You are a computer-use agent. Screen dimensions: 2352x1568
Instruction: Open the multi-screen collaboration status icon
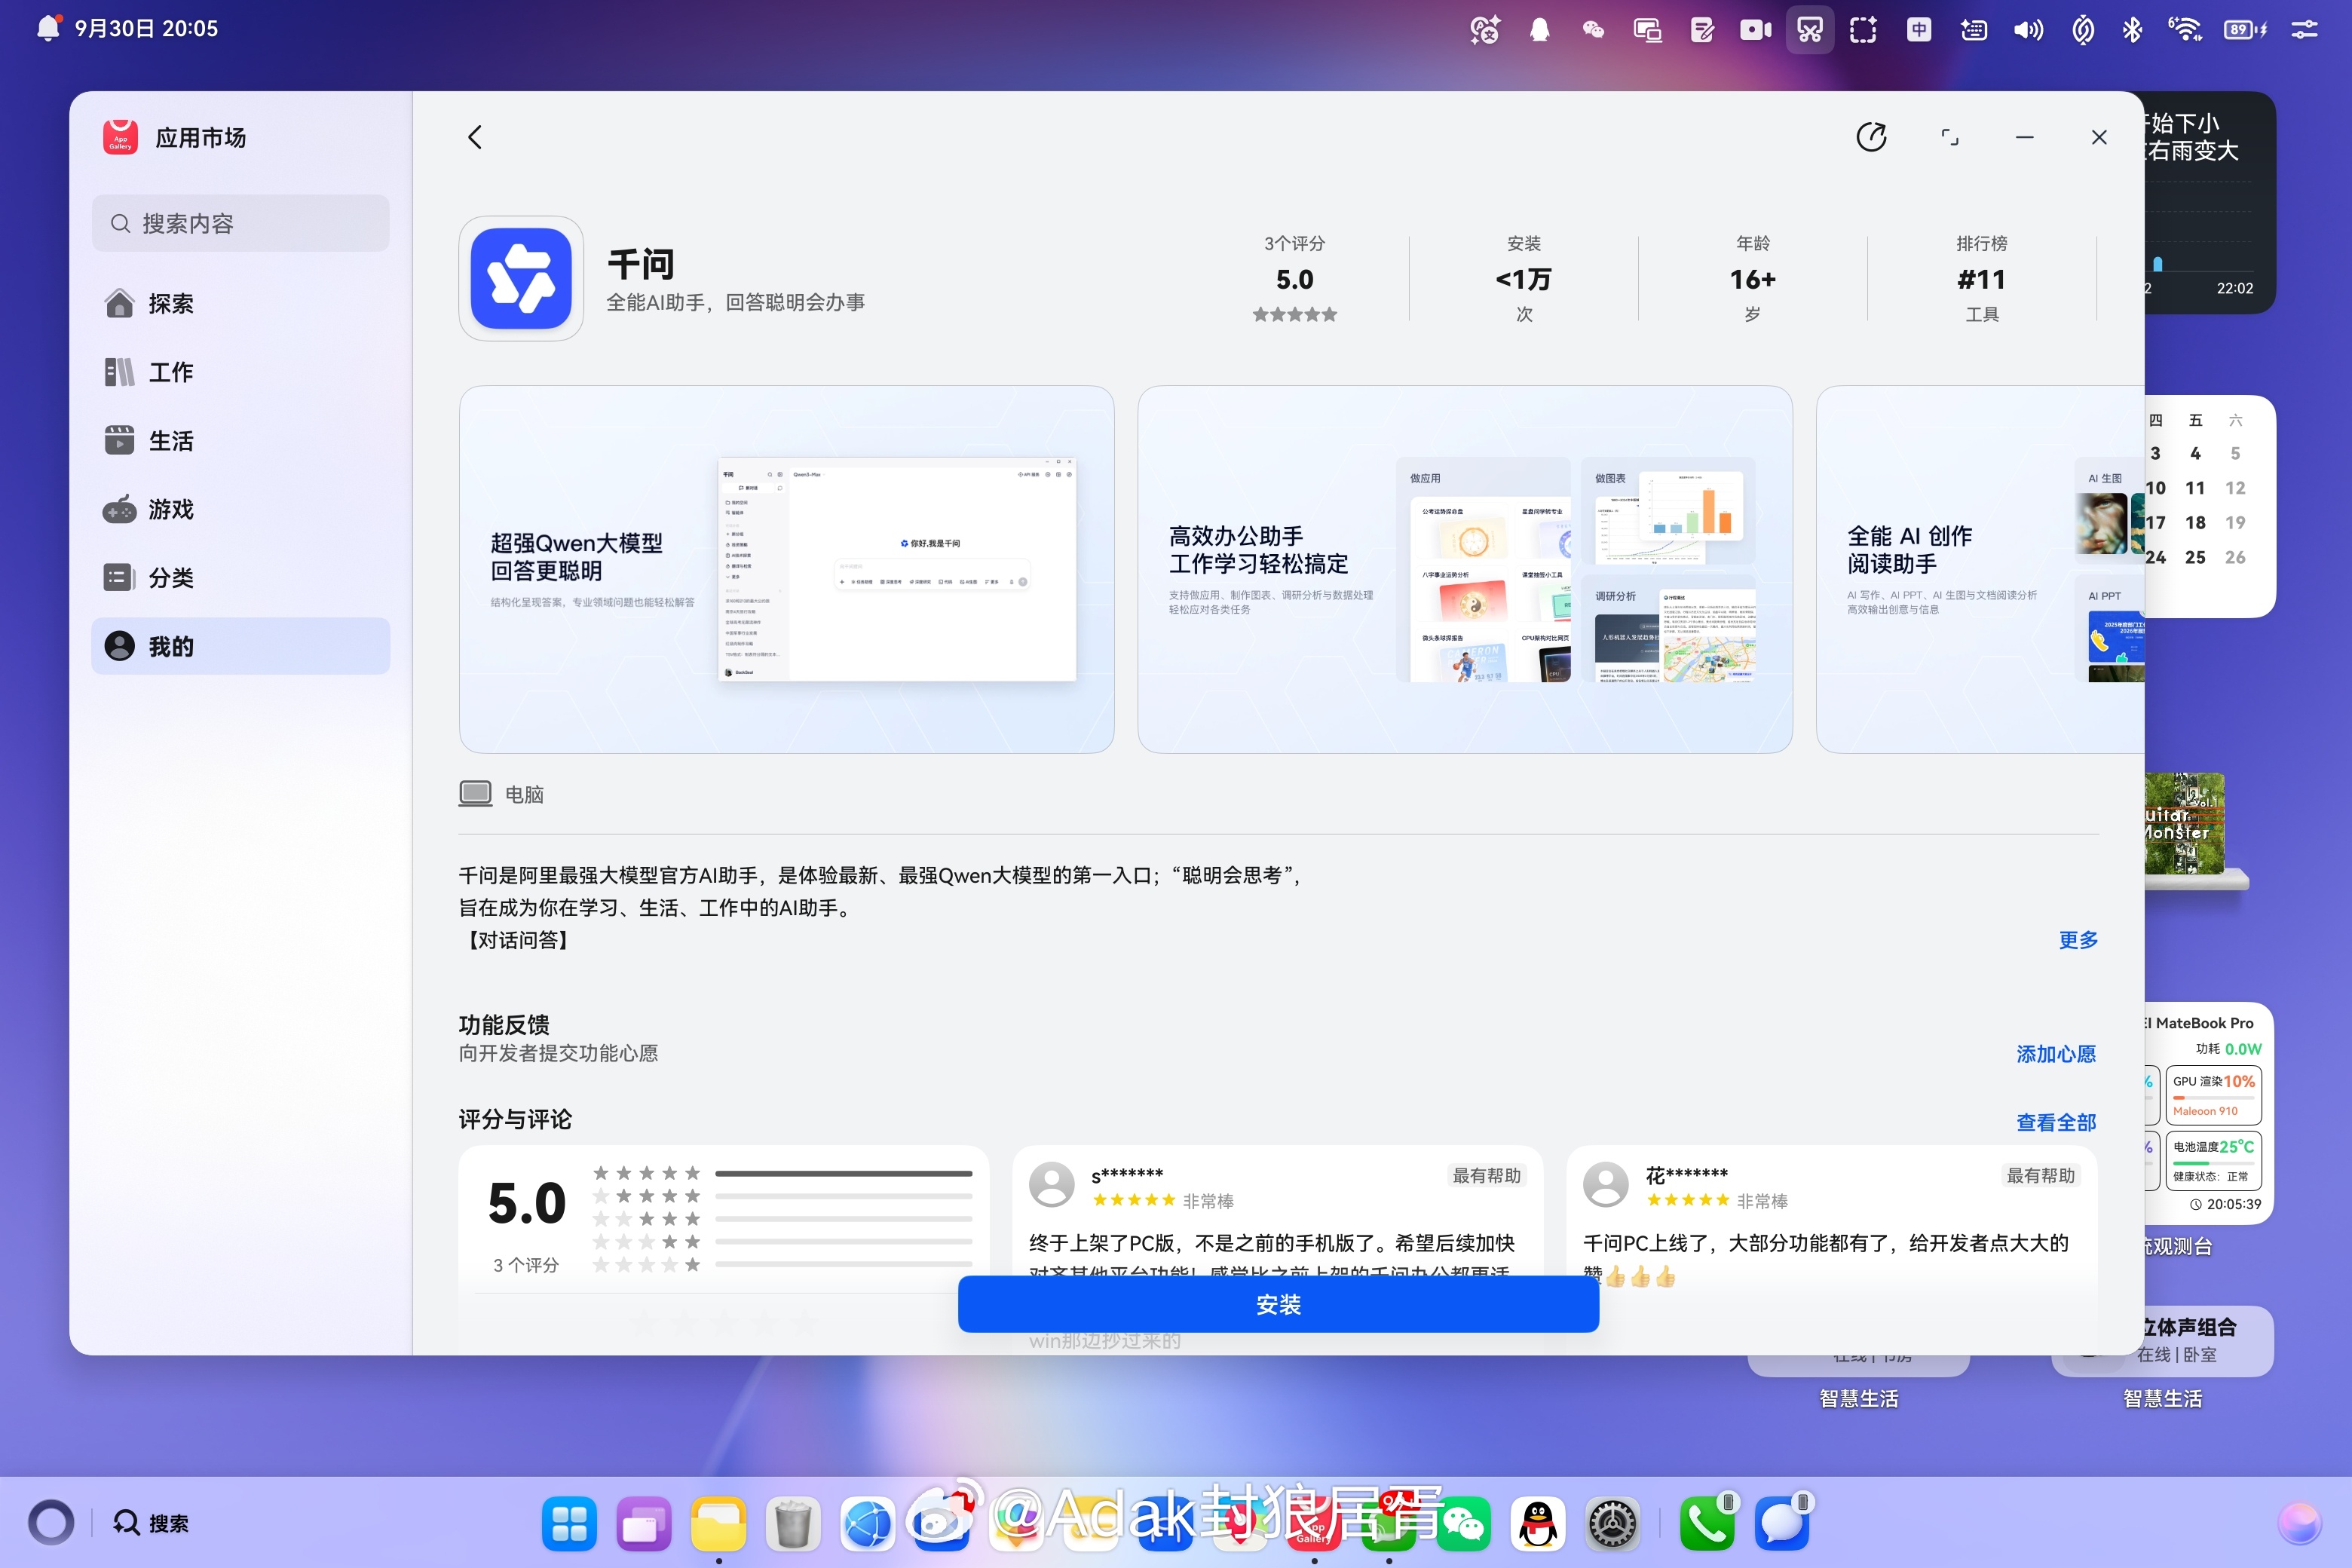[x=1647, y=30]
